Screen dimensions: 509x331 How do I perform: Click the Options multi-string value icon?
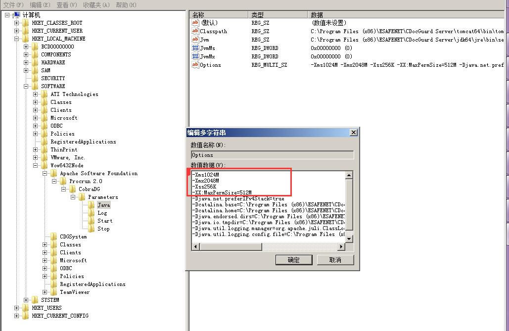click(x=195, y=65)
